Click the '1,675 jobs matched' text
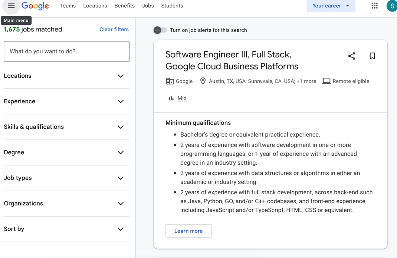Screen dimensions: 397x258 (x=33, y=29)
